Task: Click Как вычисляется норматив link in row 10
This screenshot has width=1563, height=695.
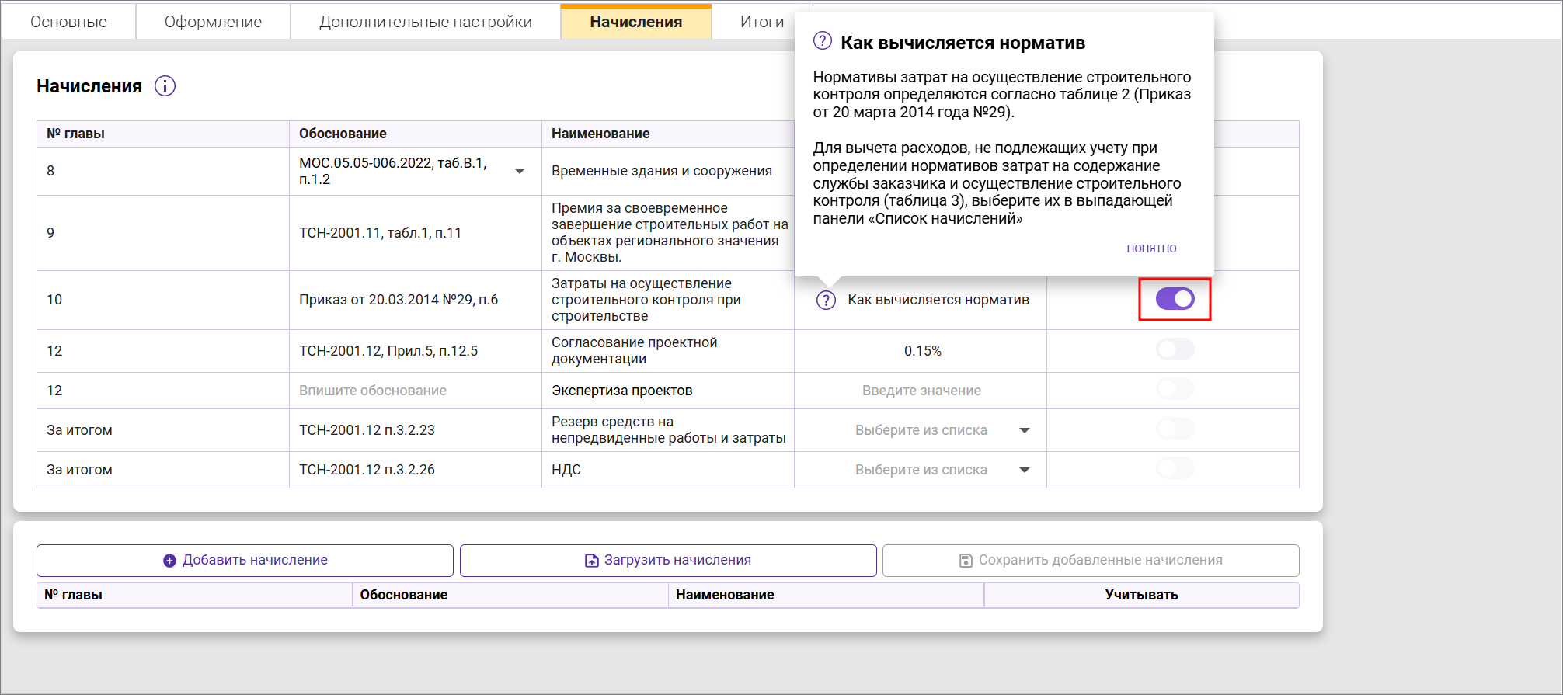Action: click(938, 300)
